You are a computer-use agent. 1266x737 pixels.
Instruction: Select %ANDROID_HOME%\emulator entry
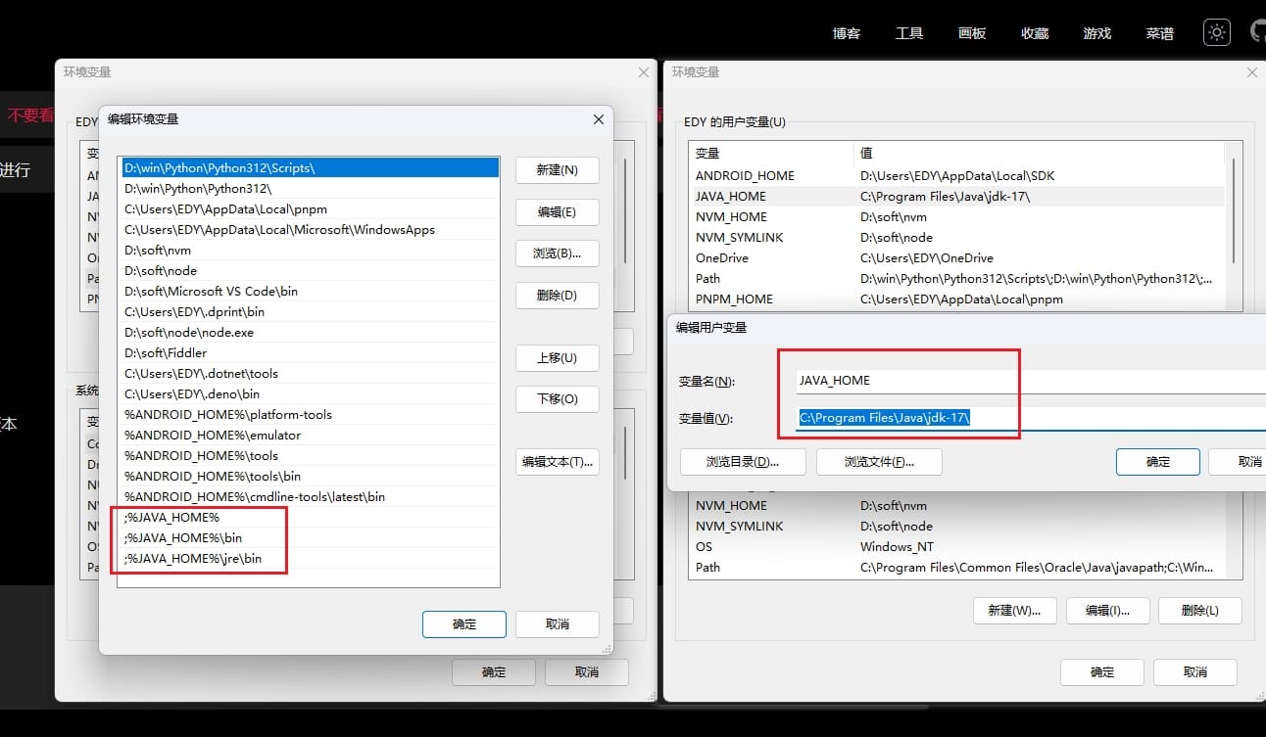point(309,435)
